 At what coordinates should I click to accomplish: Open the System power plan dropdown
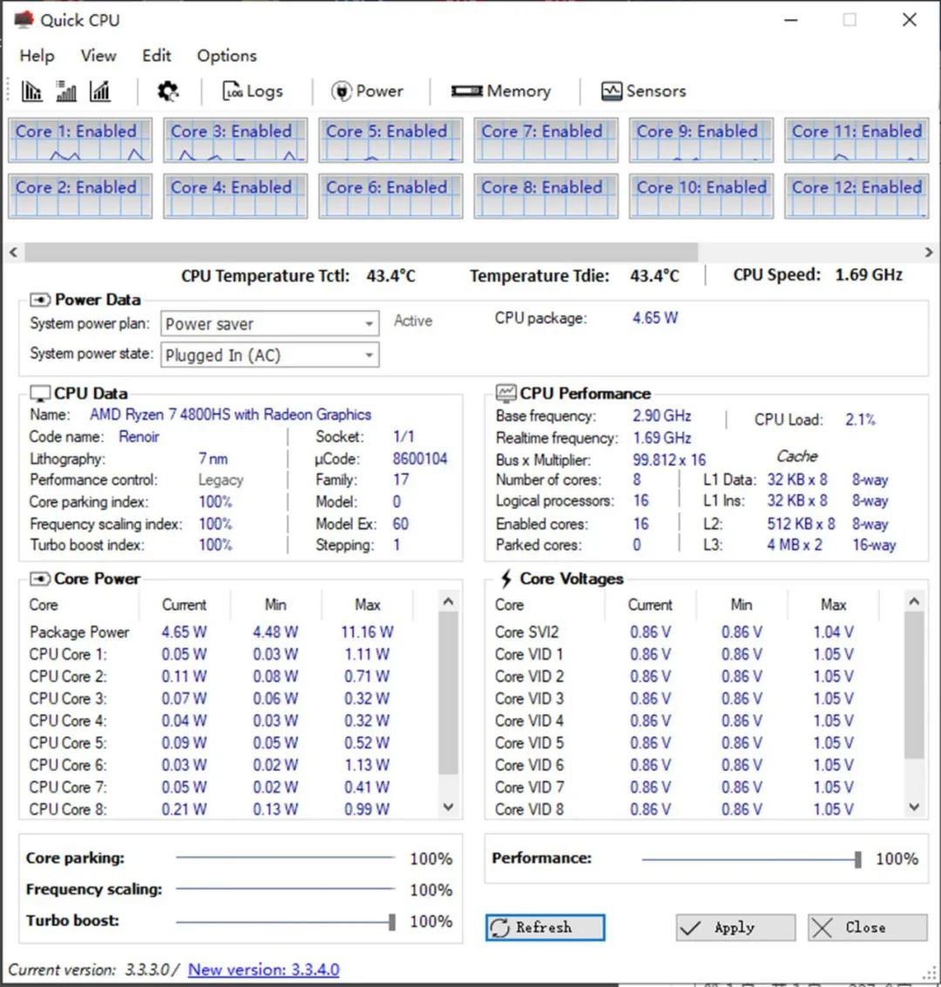pyautogui.click(x=270, y=323)
